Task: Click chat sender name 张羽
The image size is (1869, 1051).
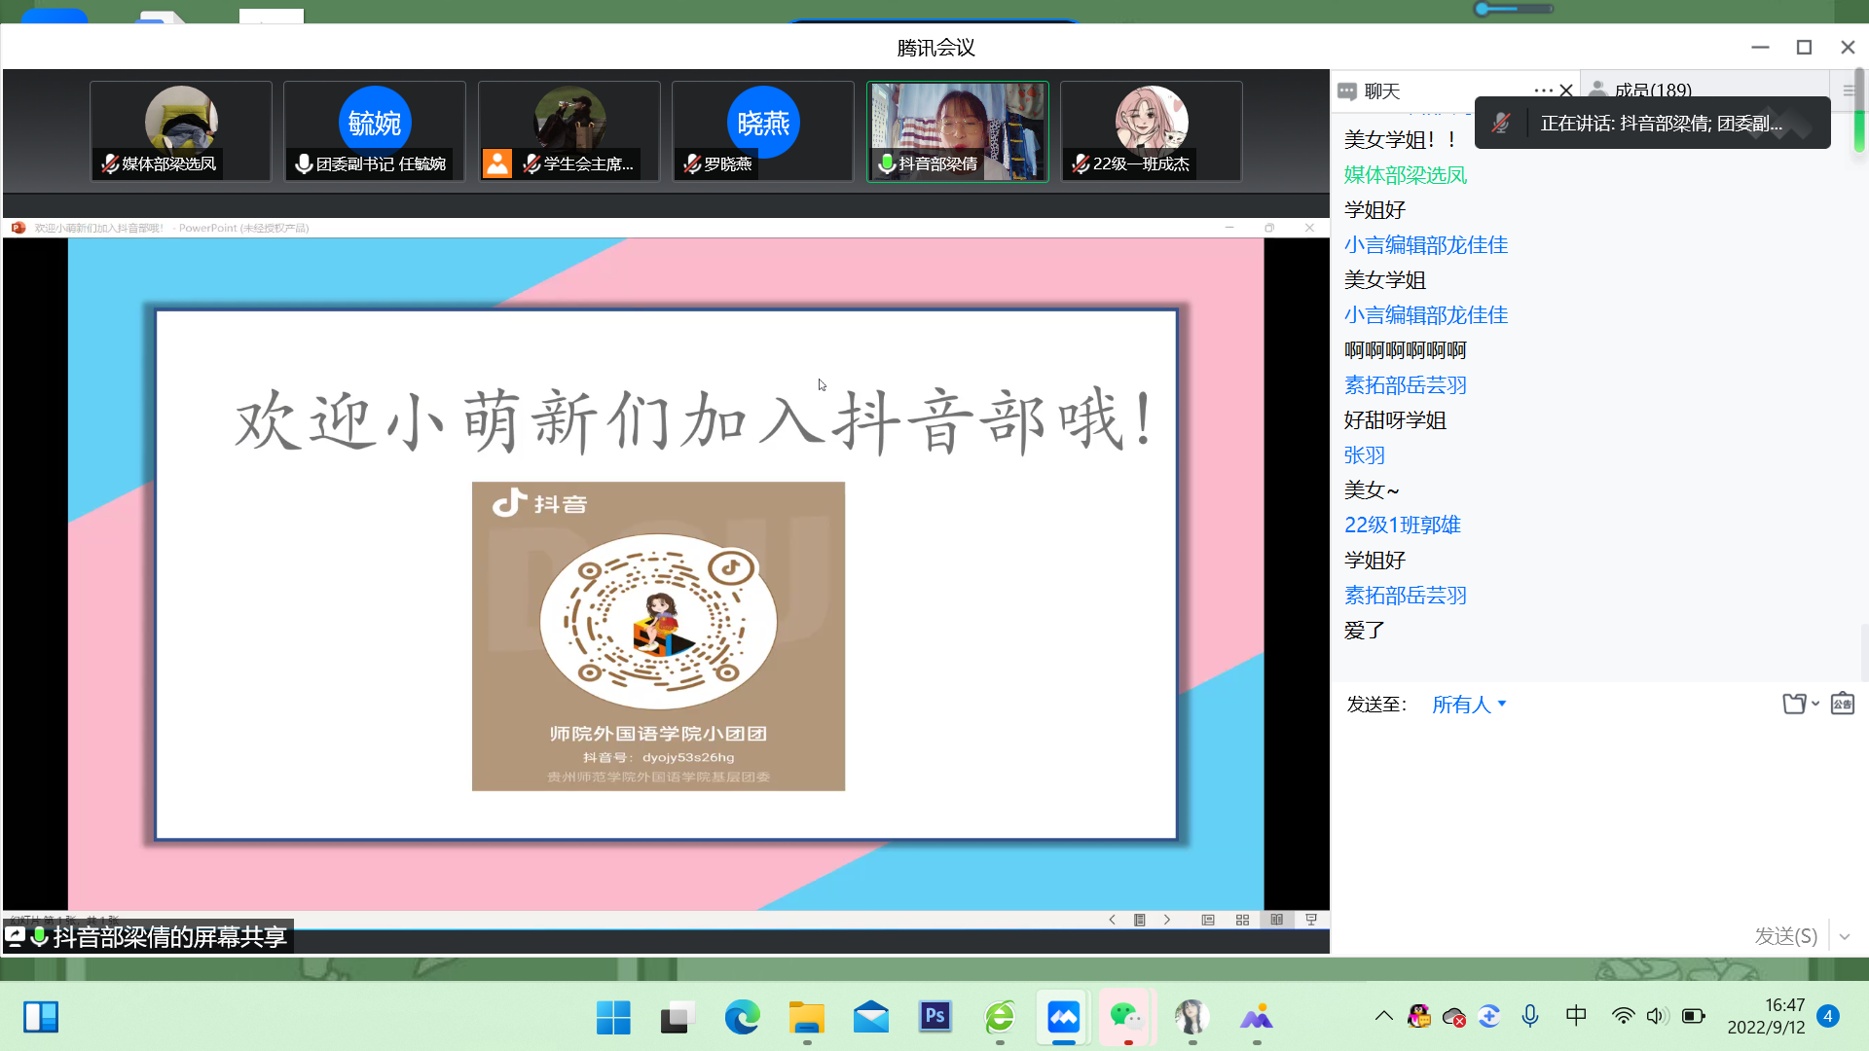Action: (x=1365, y=455)
